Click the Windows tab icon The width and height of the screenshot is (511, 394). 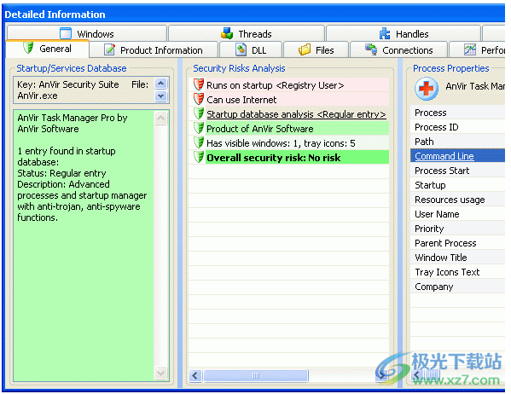pos(66,33)
